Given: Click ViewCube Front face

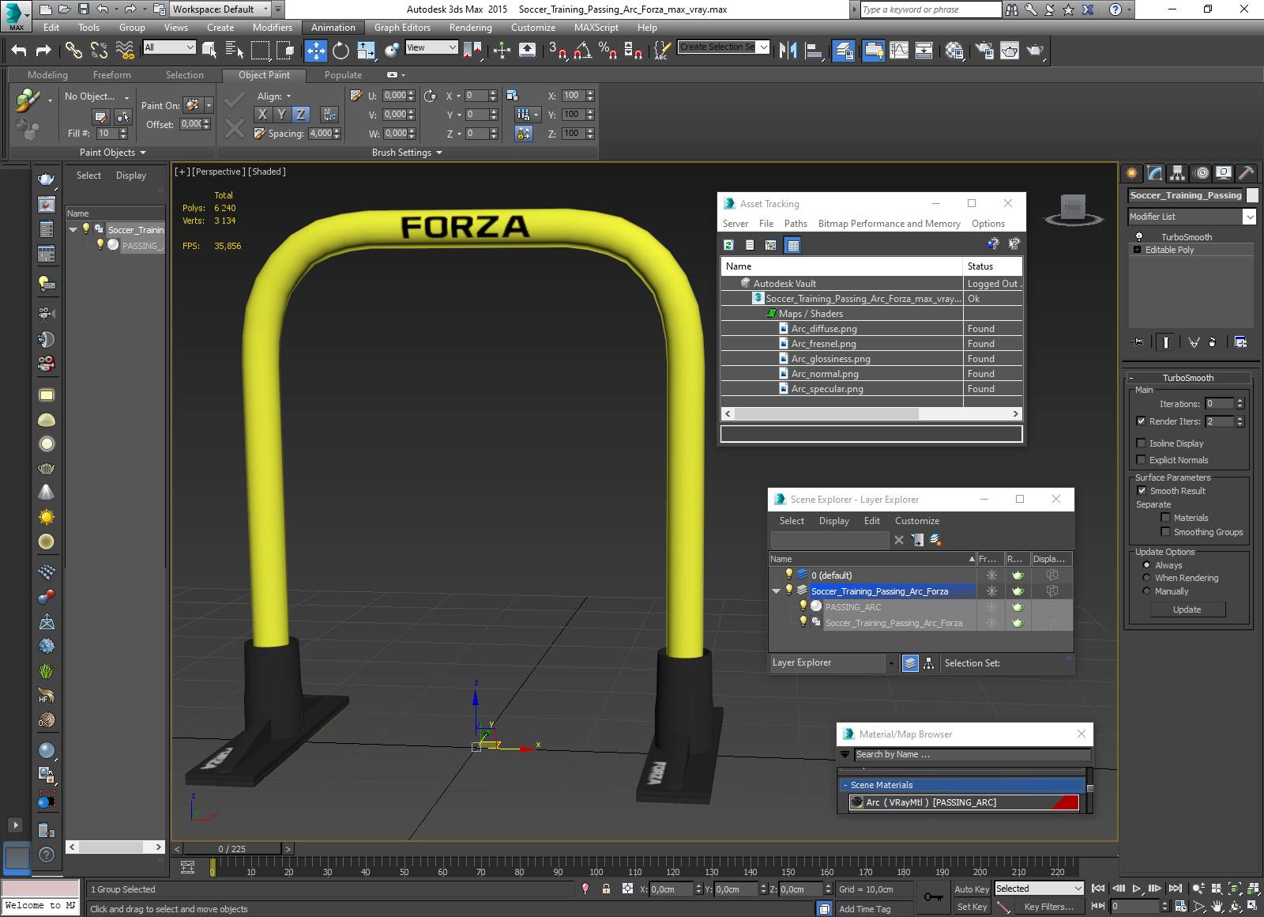Looking at the screenshot, I should (1073, 206).
